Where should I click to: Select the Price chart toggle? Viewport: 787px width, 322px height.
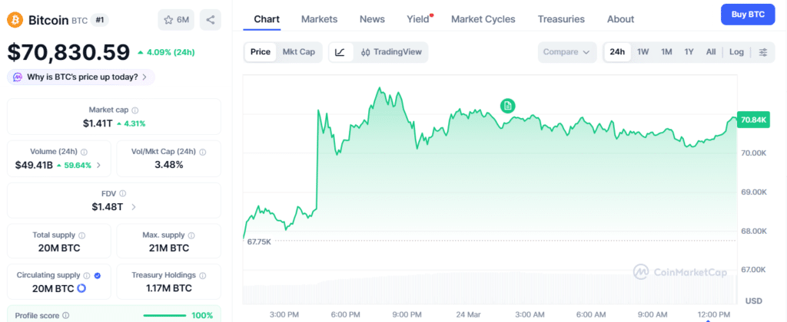(x=261, y=52)
